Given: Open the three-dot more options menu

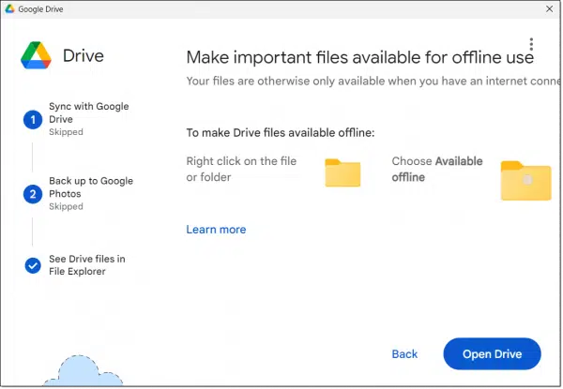Looking at the screenshot, I should click(531, 45).
